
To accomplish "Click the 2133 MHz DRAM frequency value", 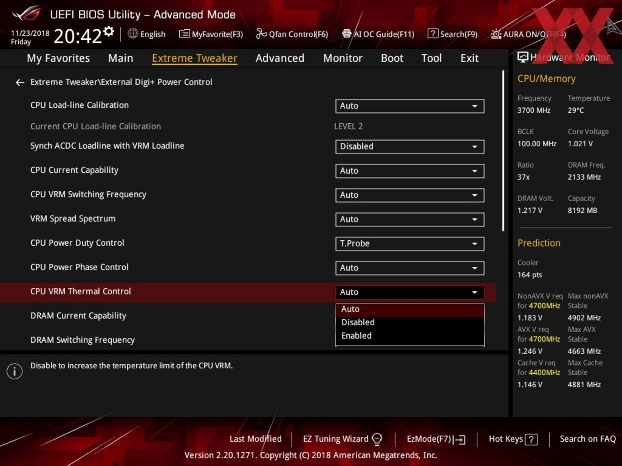I will (x=584, y=177).
